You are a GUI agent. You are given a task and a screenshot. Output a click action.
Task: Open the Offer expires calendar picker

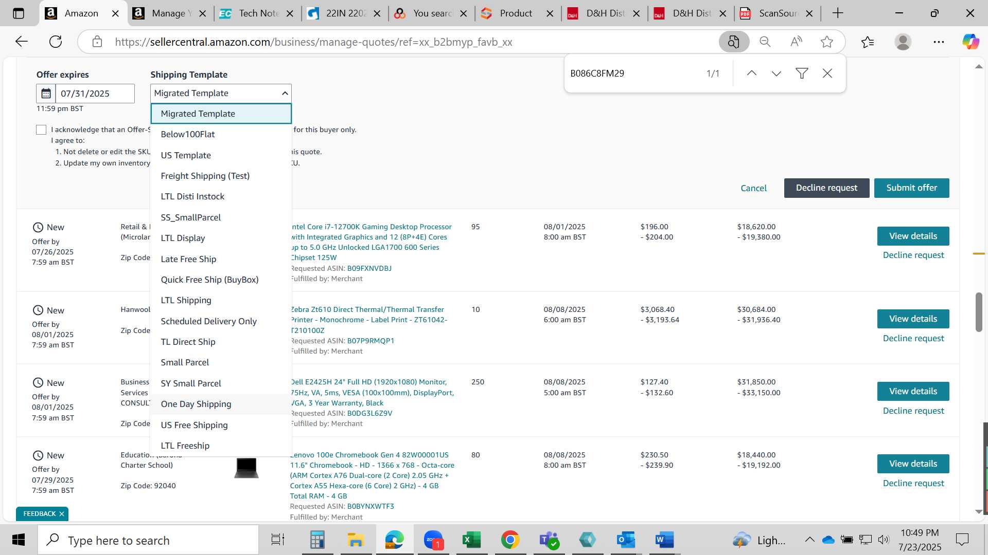pyautogui.click(x=46, y=94)
